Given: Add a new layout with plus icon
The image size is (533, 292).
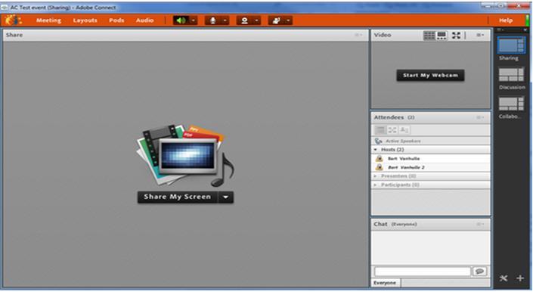Looking at the screenshot, I should 520,278.
